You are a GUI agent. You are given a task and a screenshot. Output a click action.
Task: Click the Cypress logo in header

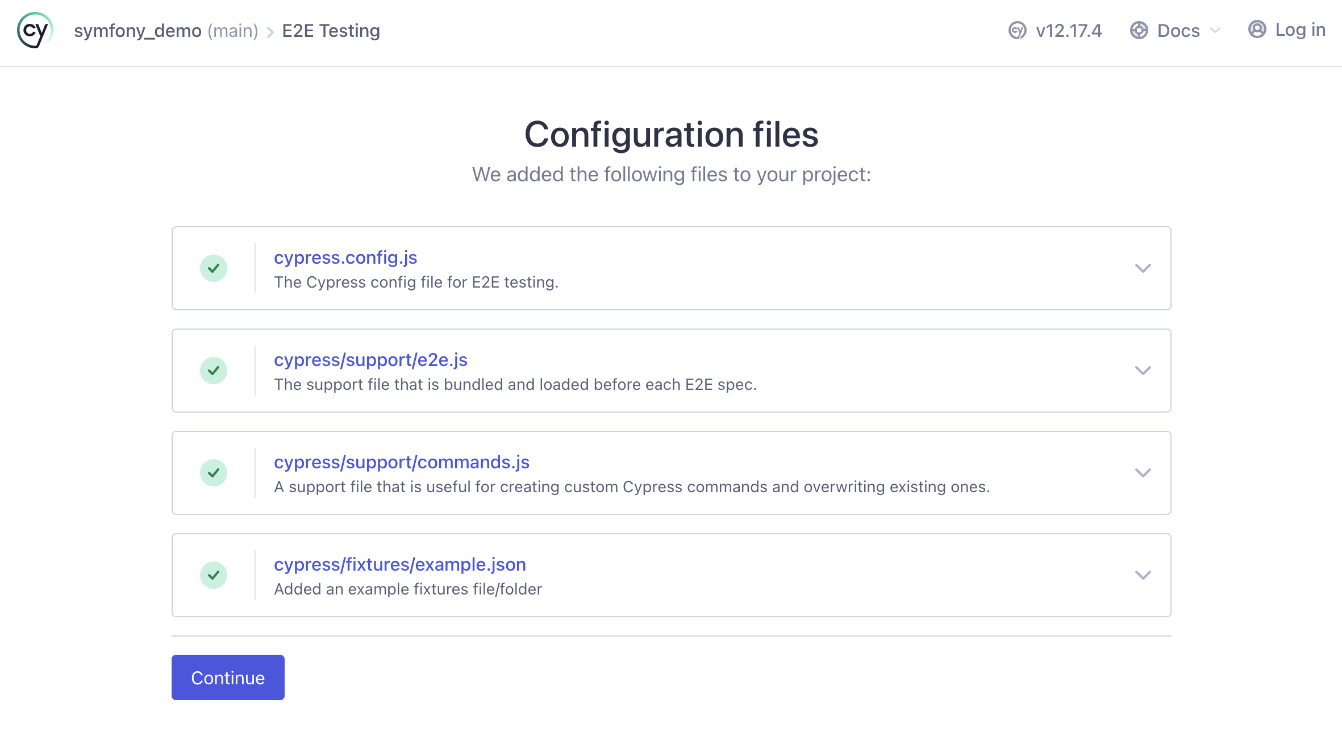[x=35, y=31]
